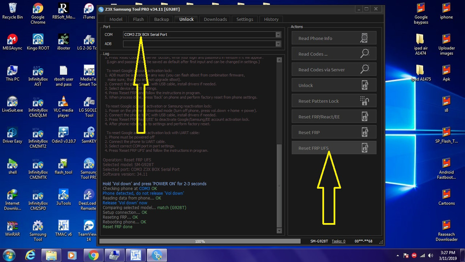The image size is (465, 262).
Task: Click the Unlock action button
Action: point(334,85)
